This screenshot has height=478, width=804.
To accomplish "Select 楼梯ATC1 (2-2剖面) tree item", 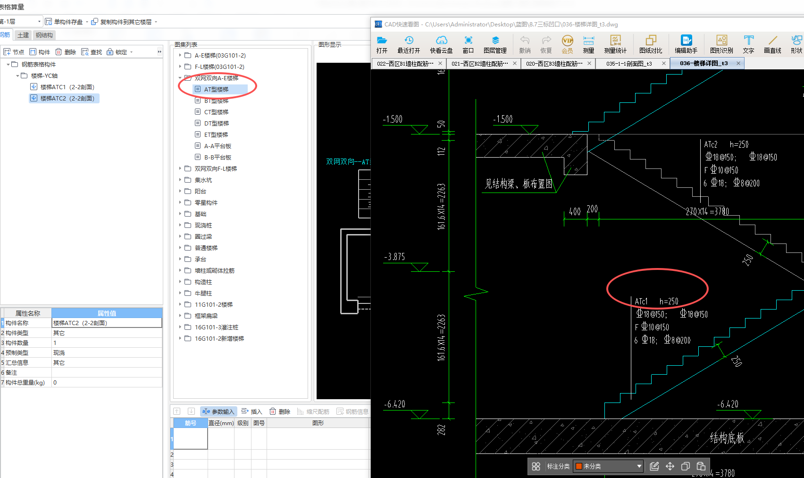I will point(67,87).
